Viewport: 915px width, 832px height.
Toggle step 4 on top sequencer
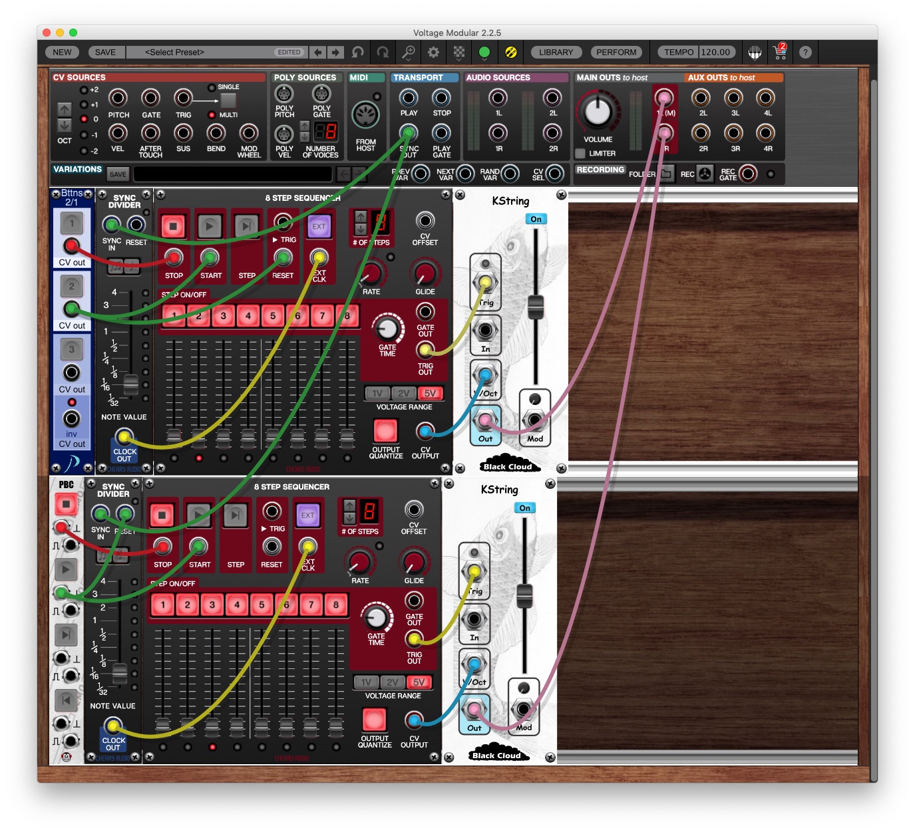click(x=248, y=316)
